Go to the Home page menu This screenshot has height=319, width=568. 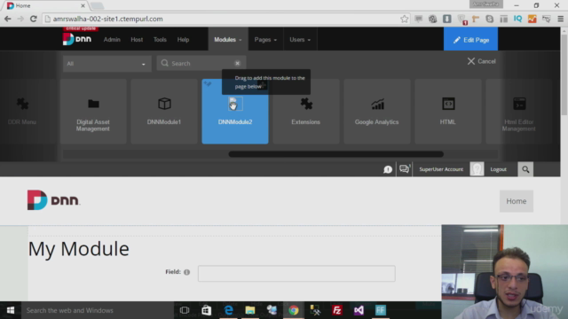pyautogui.click(x=517, y=201)
